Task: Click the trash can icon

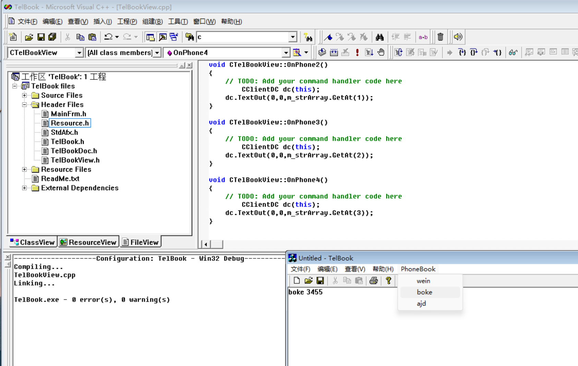Action: [441, 37]
